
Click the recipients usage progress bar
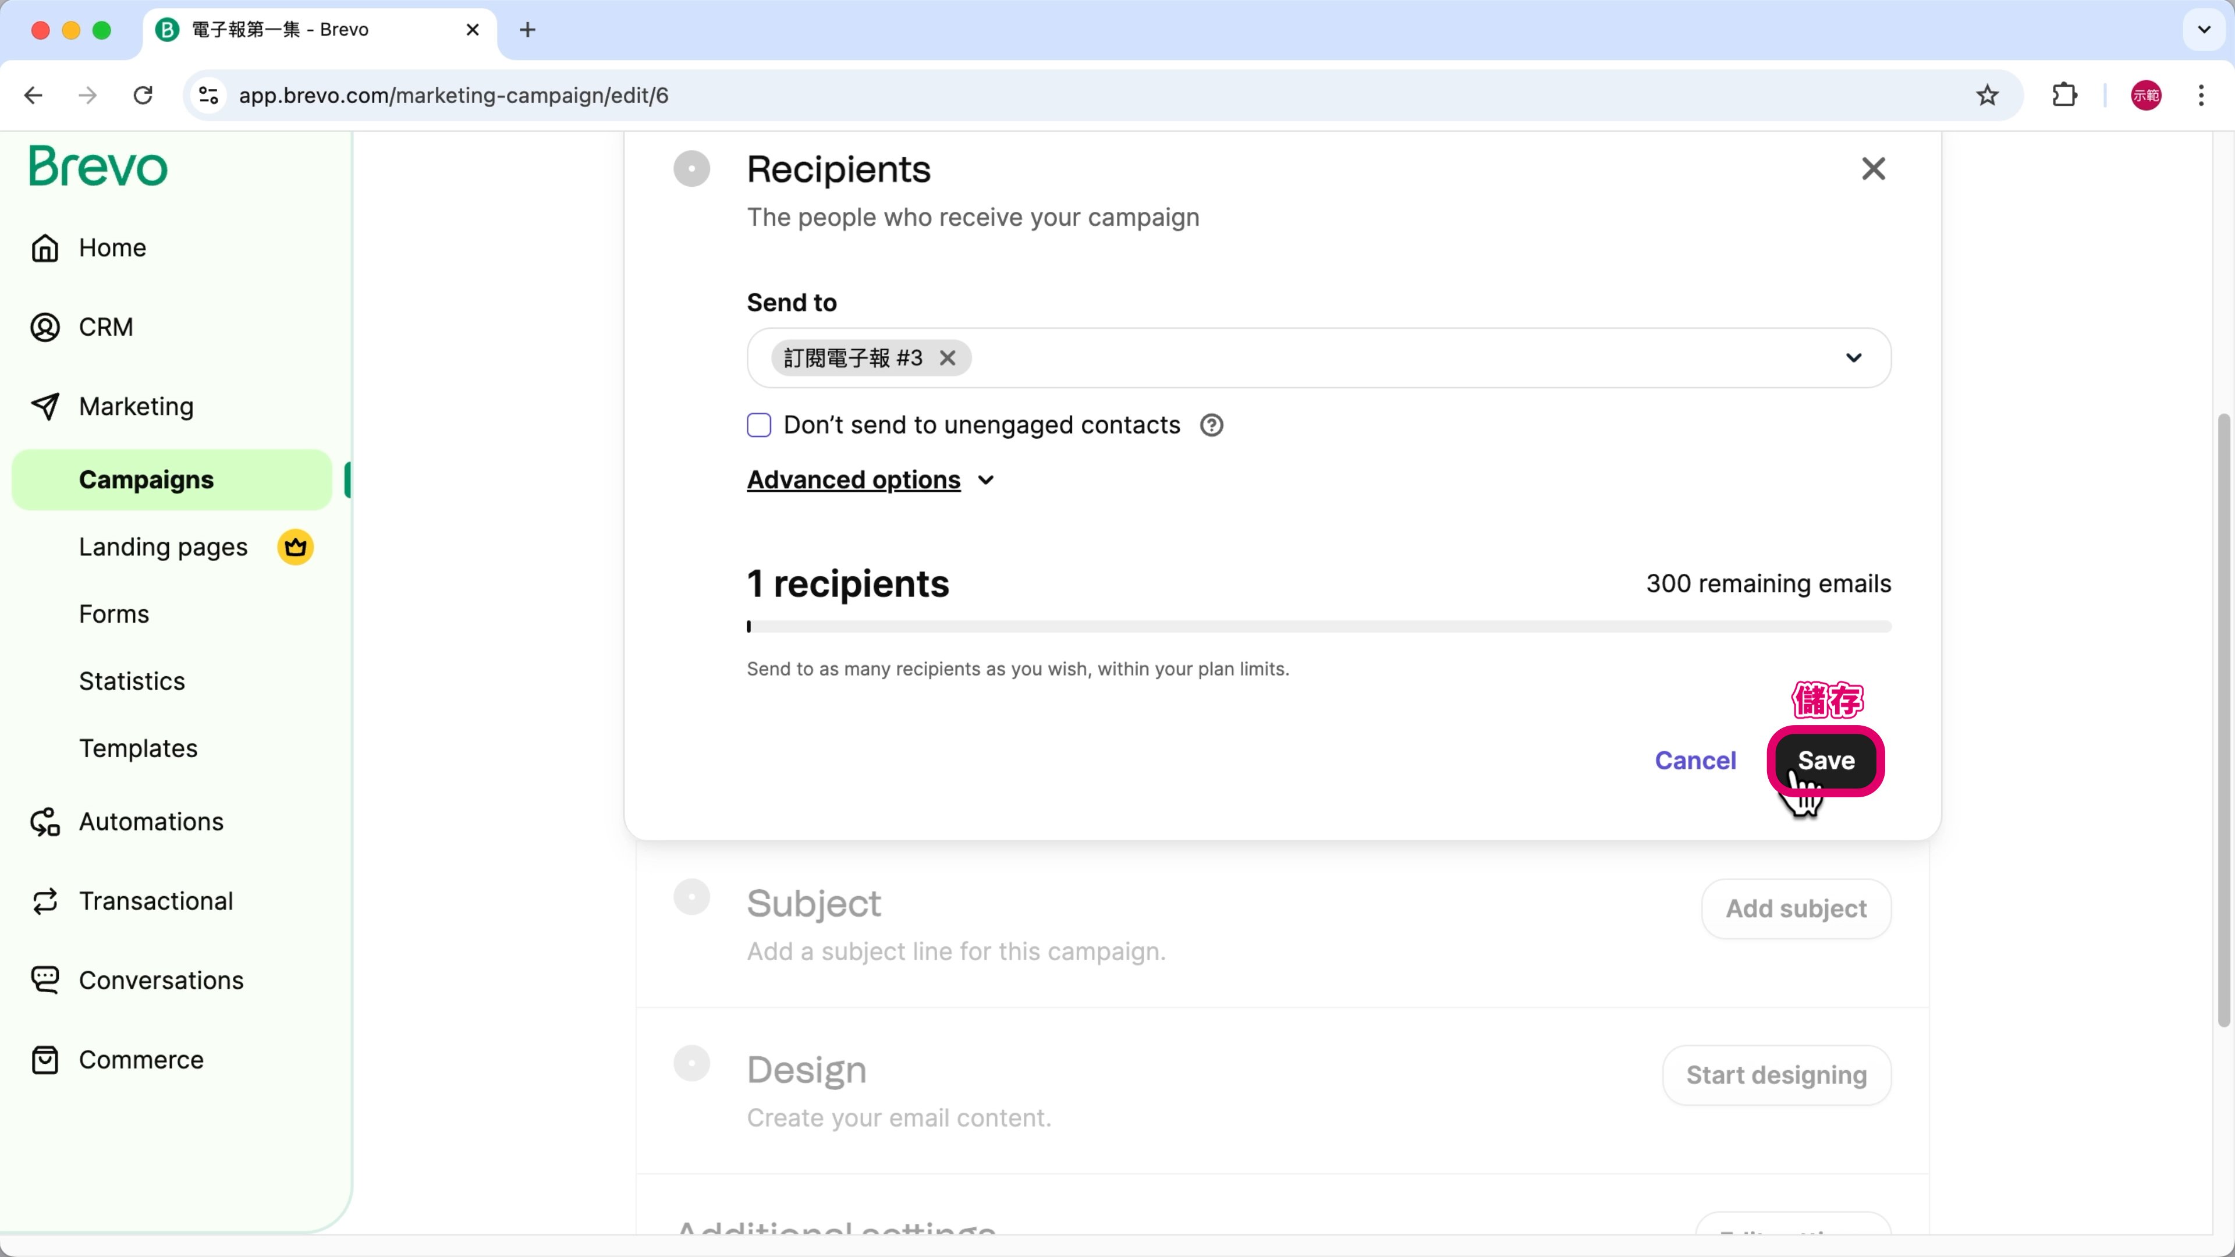click(1318, 626)
